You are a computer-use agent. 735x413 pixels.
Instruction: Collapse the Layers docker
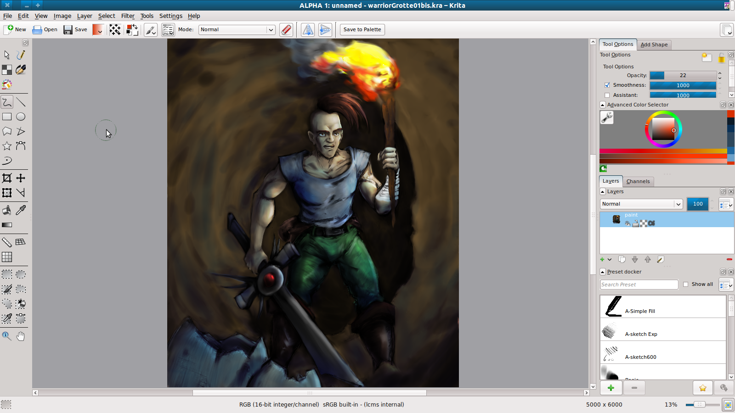pyautogui.click(x=603, y=192)
